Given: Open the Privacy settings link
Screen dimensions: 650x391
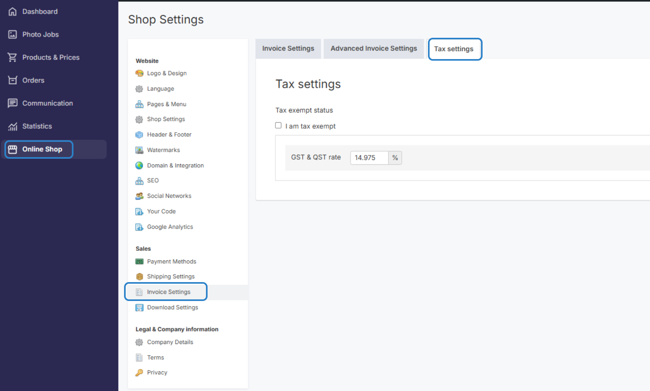Looking at the screenshot, I should pos(157,373).
